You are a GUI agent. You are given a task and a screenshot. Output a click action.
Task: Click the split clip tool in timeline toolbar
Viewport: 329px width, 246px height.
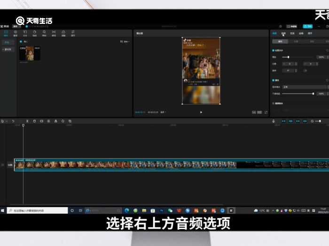27,121
